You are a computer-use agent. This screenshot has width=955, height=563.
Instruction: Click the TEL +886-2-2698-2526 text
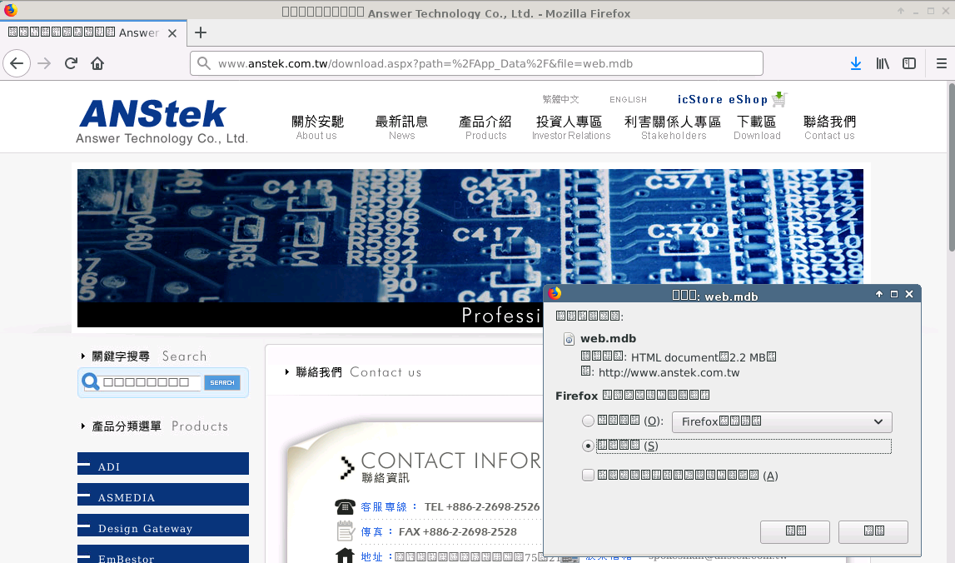coord(482,507)
